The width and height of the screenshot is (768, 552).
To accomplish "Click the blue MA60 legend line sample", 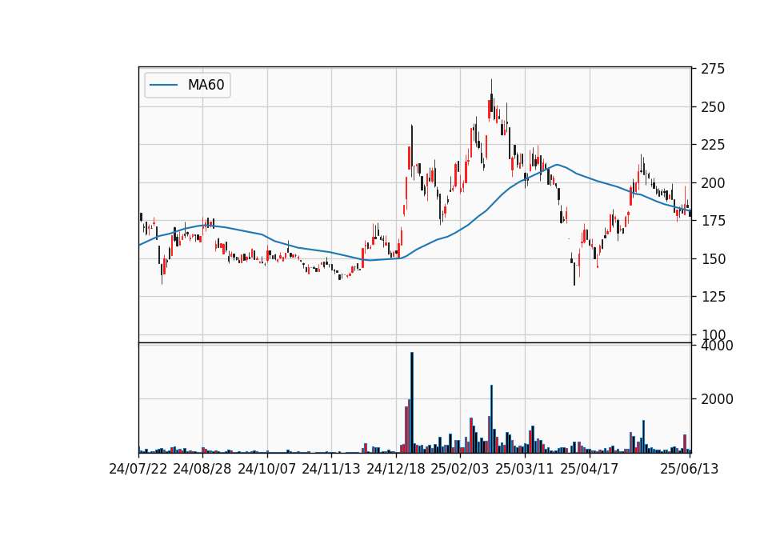I will click(x=163, y=85).
